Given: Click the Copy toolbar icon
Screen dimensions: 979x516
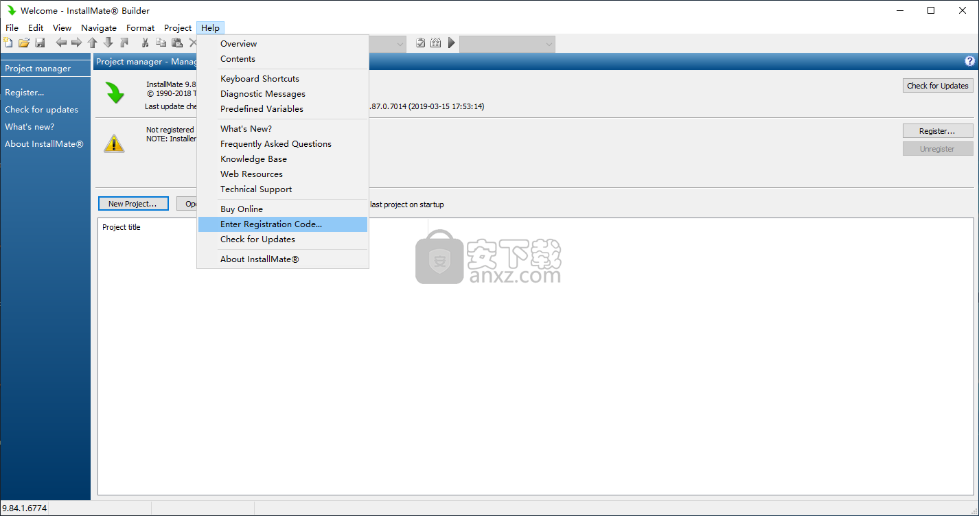Looking at the screenshot, I should 161,43.
